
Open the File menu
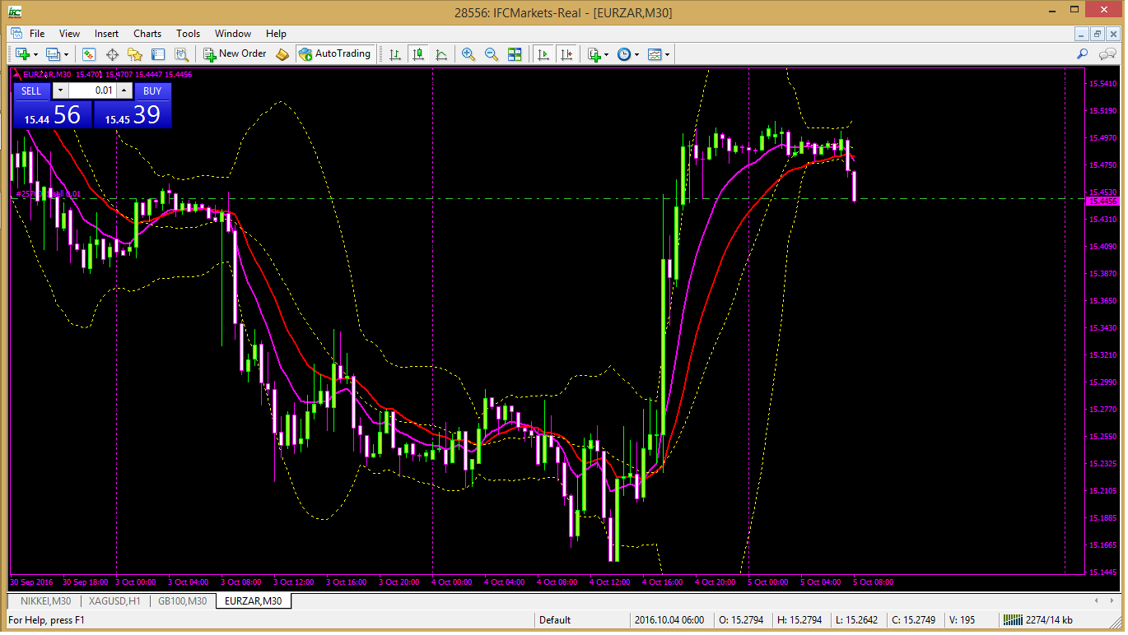pyautogui.click(x=37, y=34)
